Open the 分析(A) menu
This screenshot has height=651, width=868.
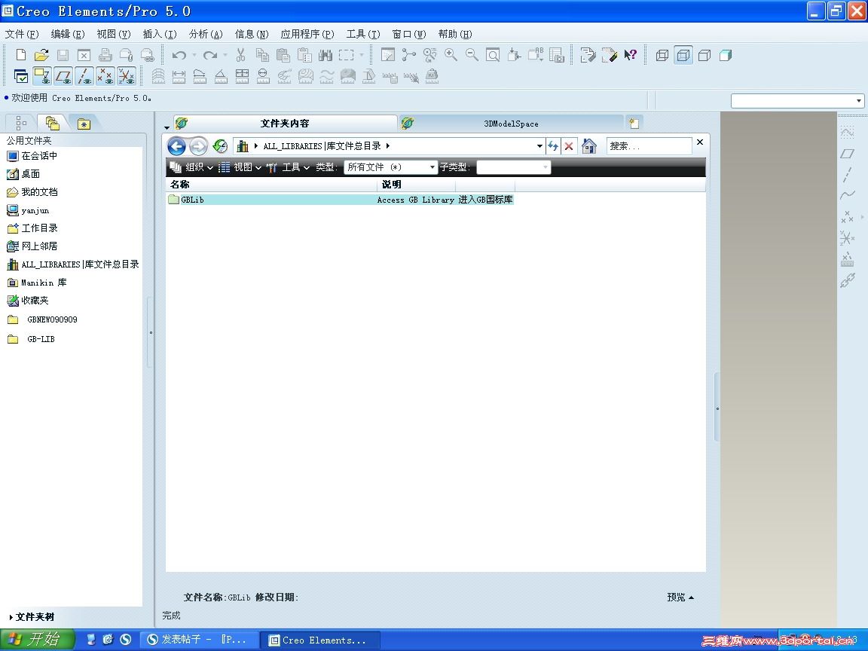tap(206, 34)
